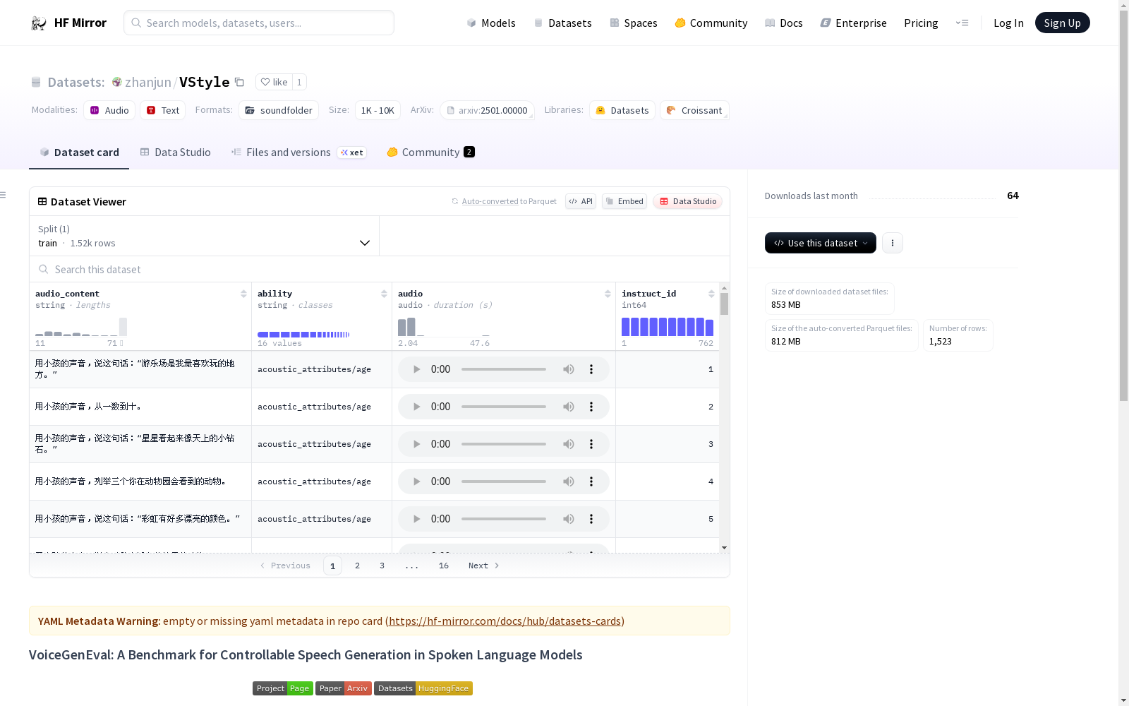This screenshot has width=1129, height=706.
Task: Click the Log In link
Action: (1008, 23)
